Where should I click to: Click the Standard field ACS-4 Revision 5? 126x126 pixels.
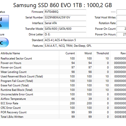click(x=85, y=40)
